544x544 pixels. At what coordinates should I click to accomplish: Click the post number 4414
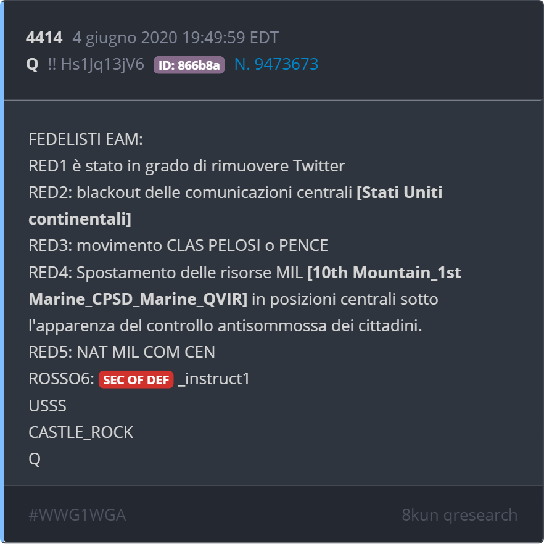coord(44,38)
